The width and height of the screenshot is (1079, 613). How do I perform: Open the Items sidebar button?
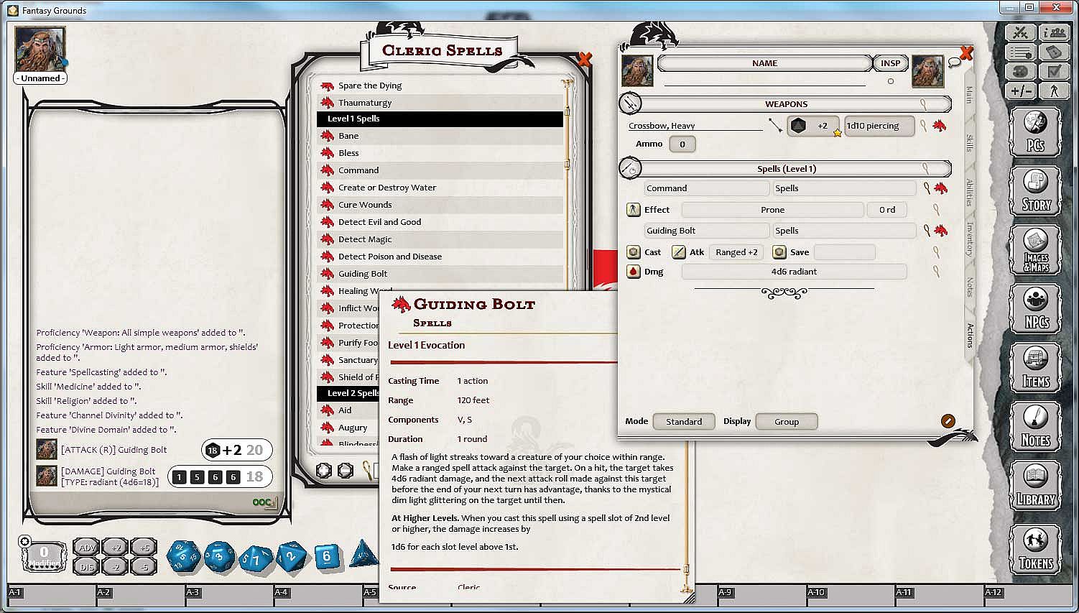1035,367
